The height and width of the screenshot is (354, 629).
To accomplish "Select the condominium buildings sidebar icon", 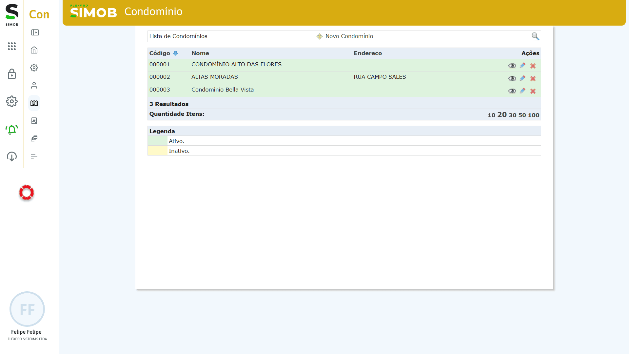I will tap(34, 103).
